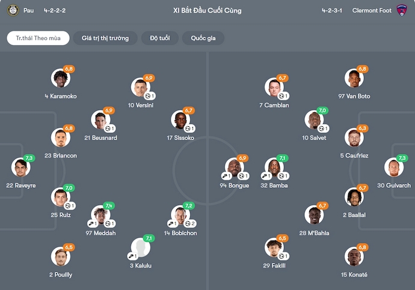Click the assist boot icon beside Meddah
415x290 pixels.
point(95,224)
